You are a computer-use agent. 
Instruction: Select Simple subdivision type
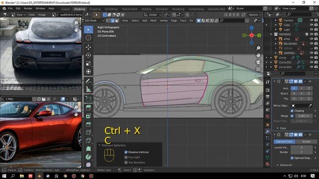pyautogui.click(x=306, y=141)
